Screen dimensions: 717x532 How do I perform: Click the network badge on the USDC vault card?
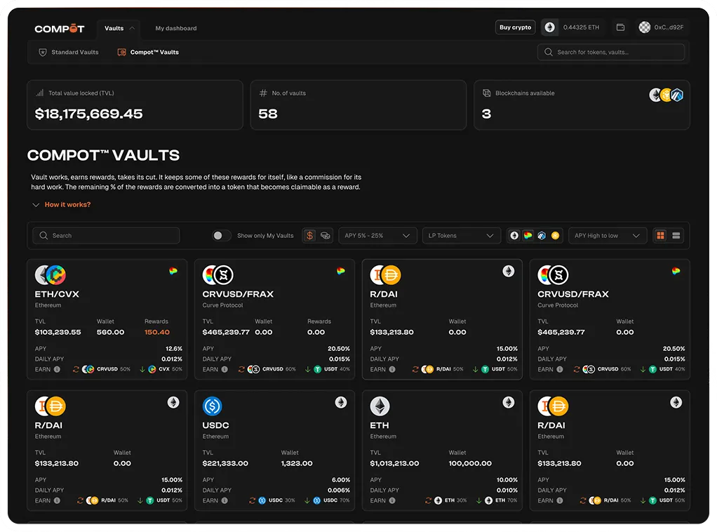341,402
